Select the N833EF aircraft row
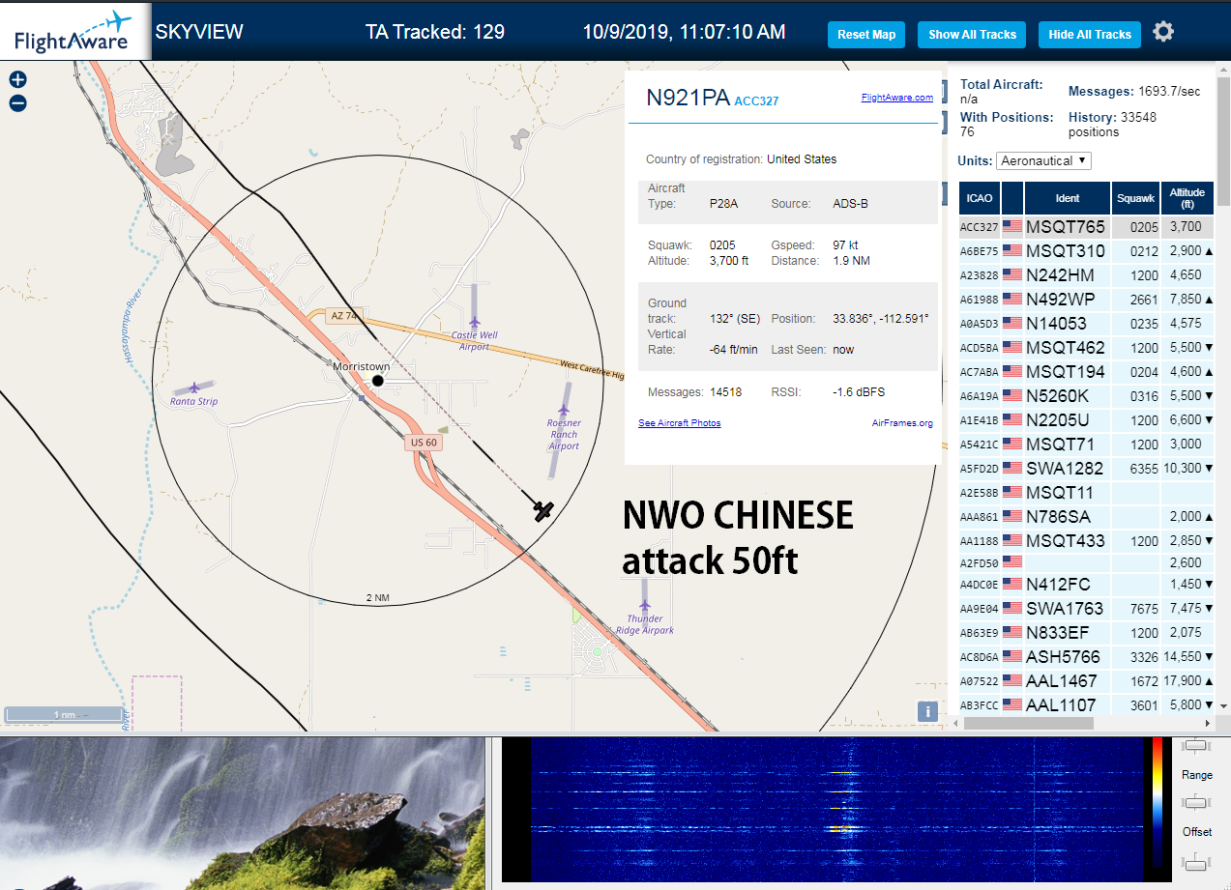 coord(1086,633)
